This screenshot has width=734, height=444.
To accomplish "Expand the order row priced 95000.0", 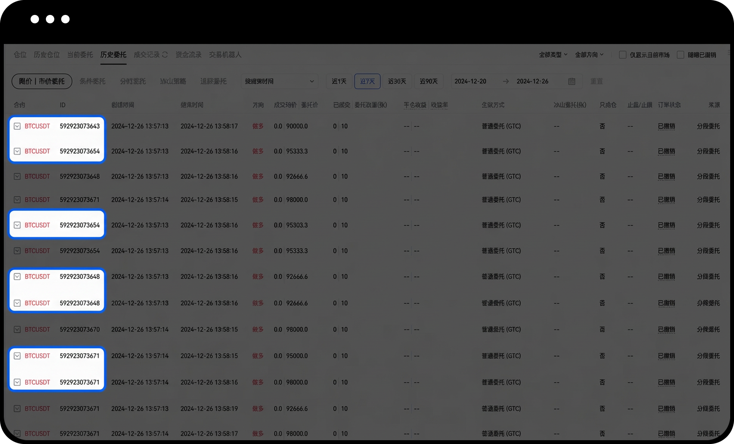I will coord(17,356).
